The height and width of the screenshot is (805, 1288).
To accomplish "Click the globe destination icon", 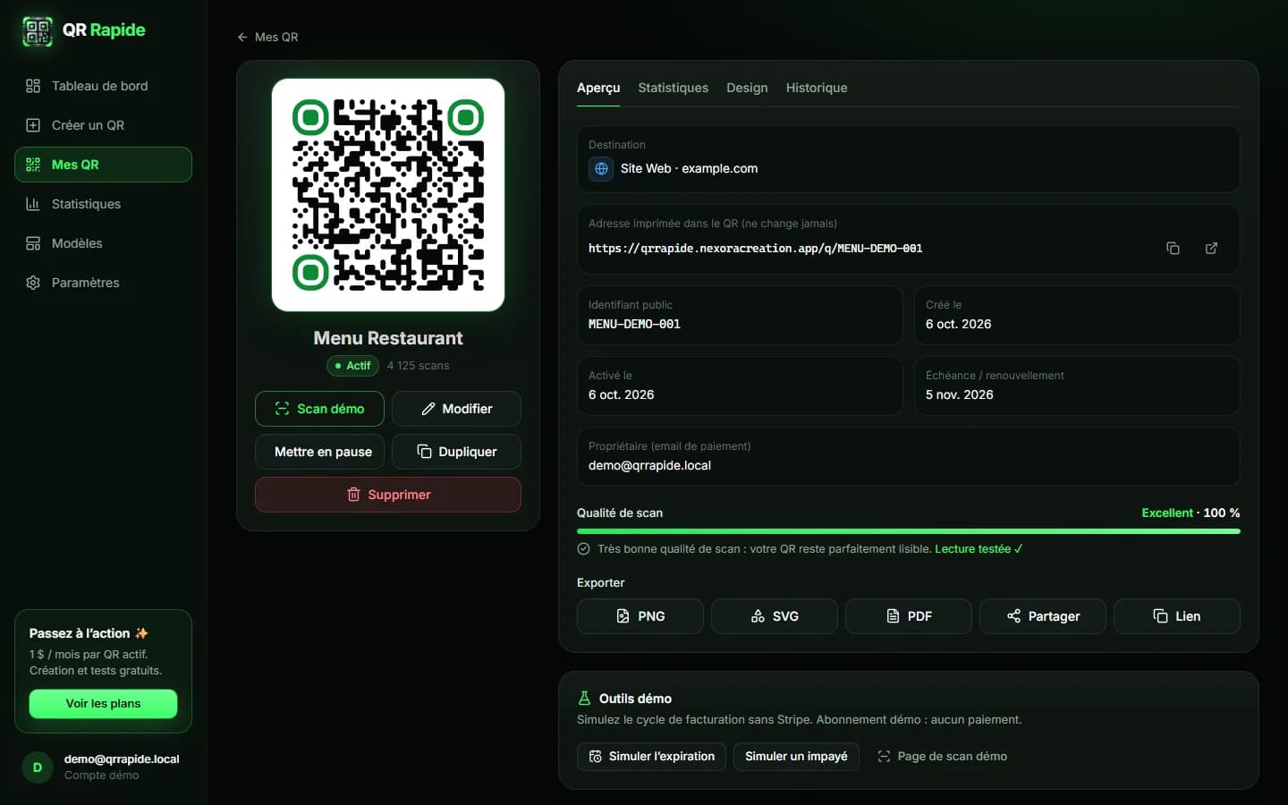I will pyautogui.click(x=601, y=168).
